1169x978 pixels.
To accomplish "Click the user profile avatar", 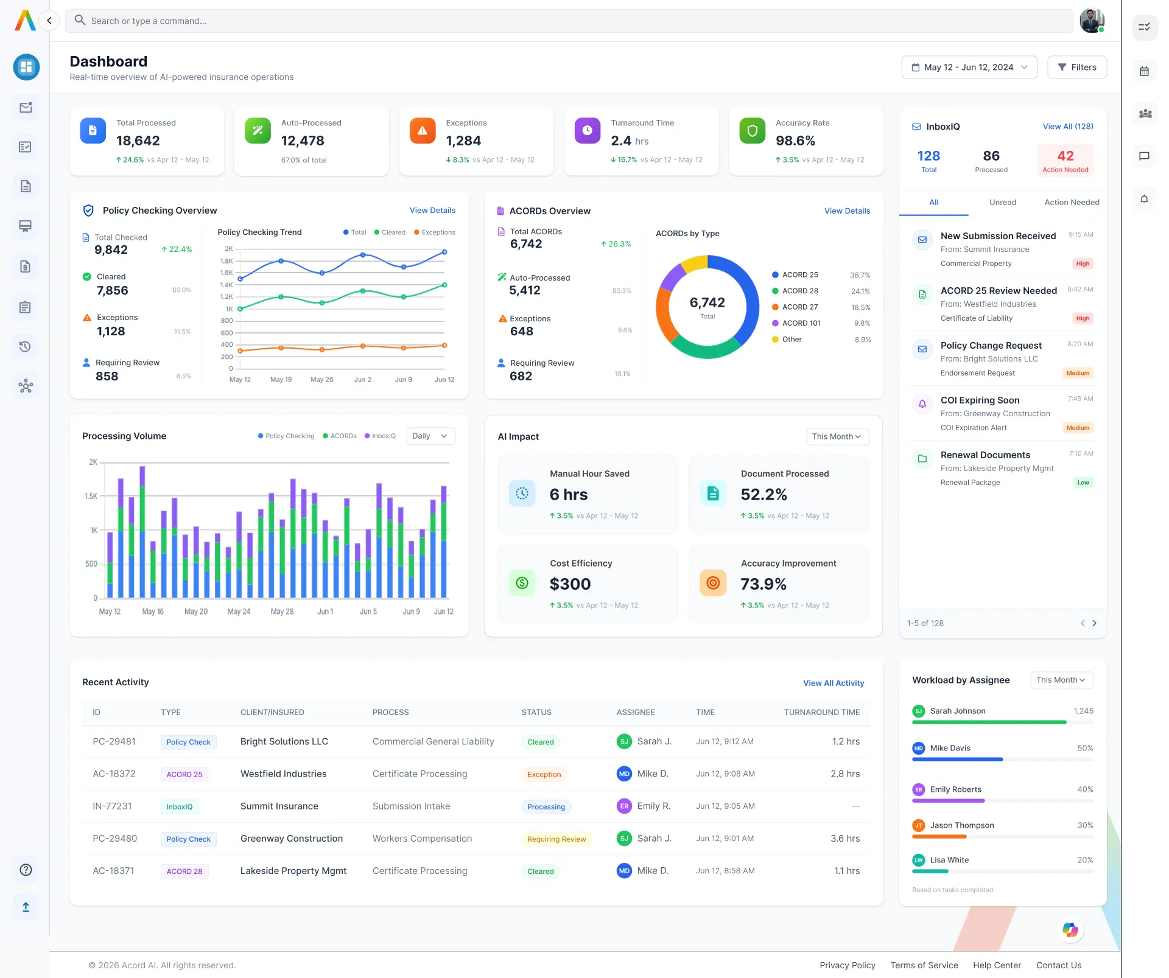I will coord(1092,21).
